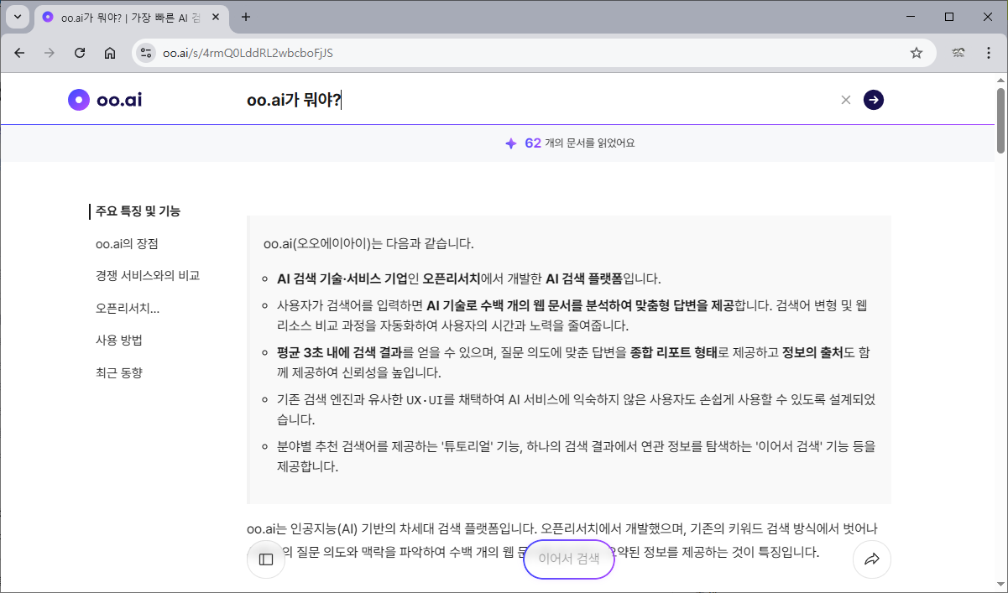Click the oo.ai logo icon
Screen dimensions: 1008x593
(79, 100)
